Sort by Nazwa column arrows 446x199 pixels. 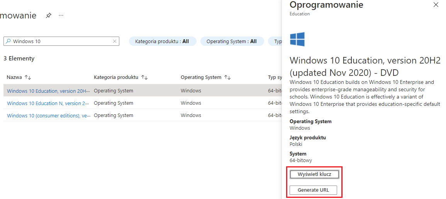coord(28,77)
